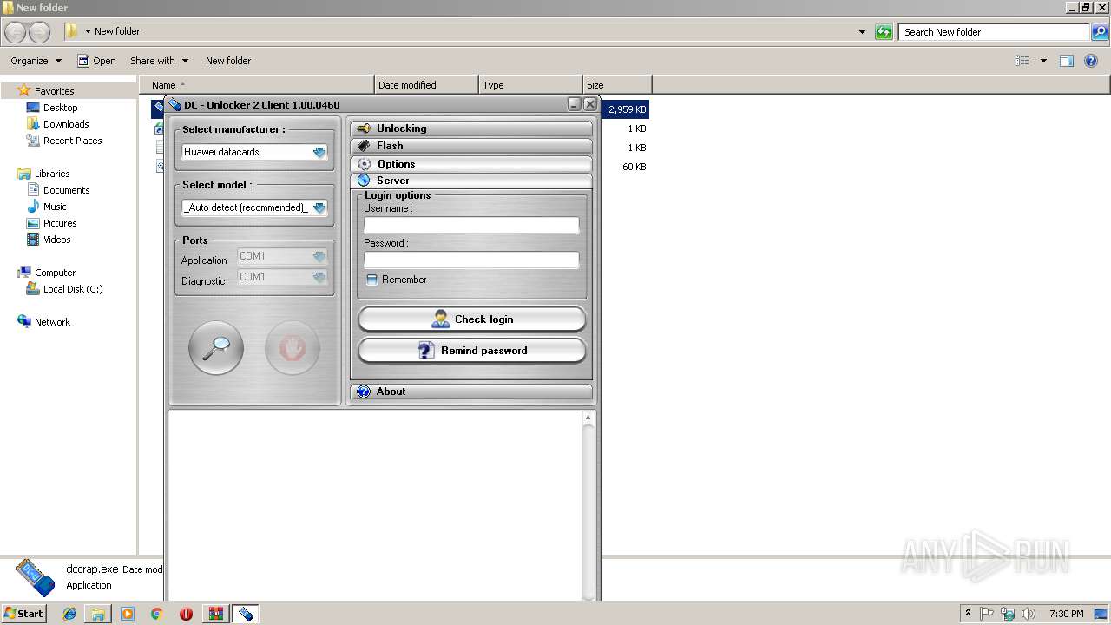Open the address bar history dropdown

[862, 32]
